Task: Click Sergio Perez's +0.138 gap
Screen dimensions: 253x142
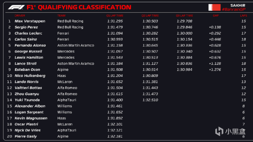Action: [215, 27]
